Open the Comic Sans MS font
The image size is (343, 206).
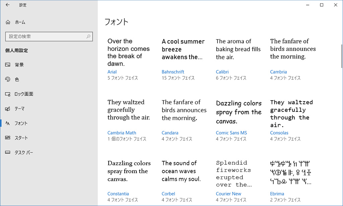coord(231,133)
